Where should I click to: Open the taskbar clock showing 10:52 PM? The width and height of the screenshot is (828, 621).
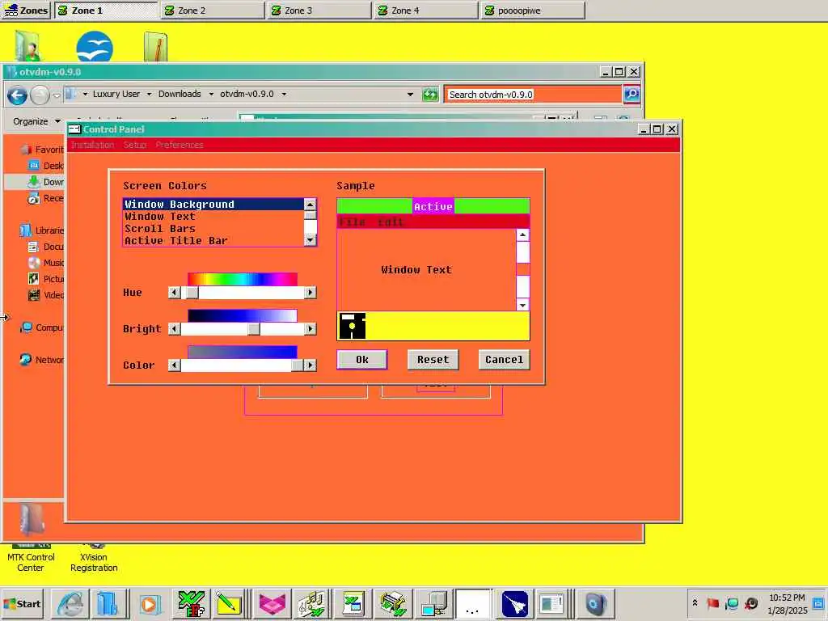tap(788, 603)
